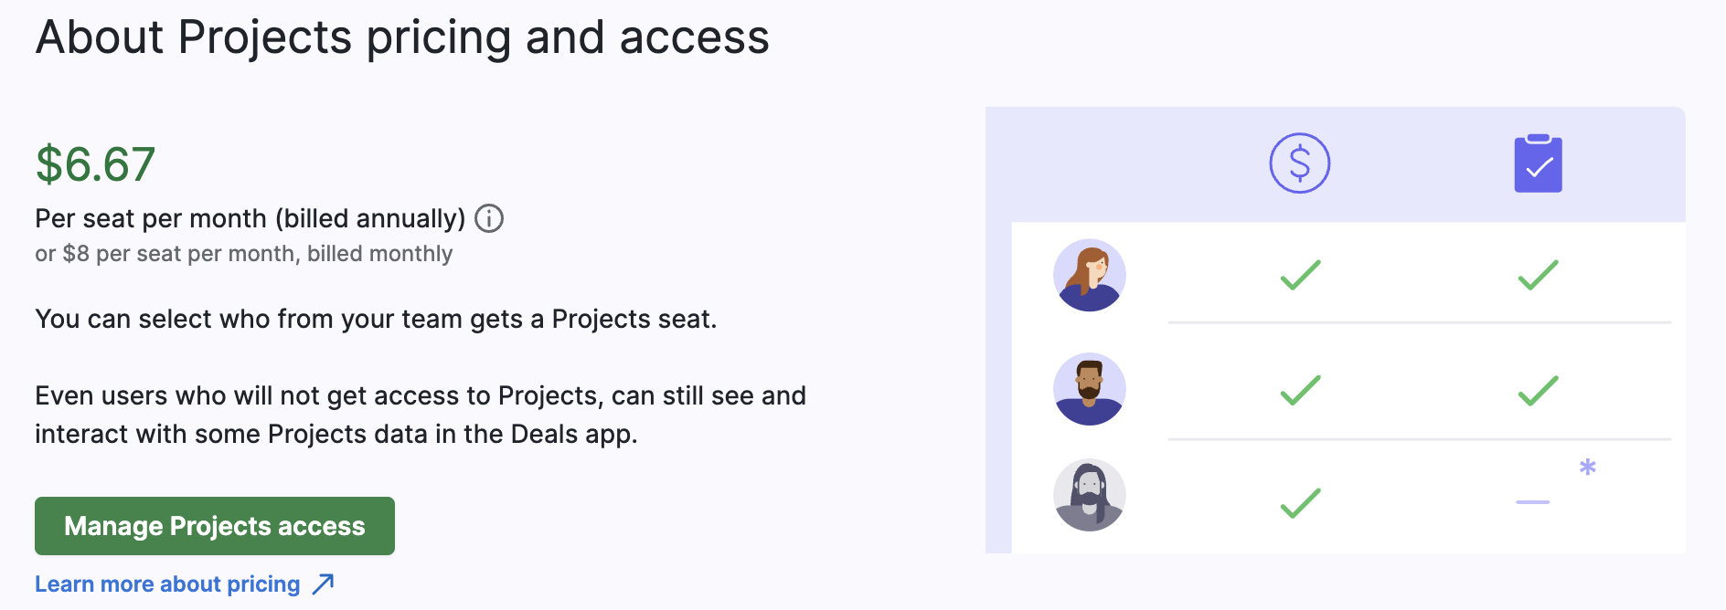Click the red-haired woman avatar
Screen dimensions: 1726x610
[1089, 275]
